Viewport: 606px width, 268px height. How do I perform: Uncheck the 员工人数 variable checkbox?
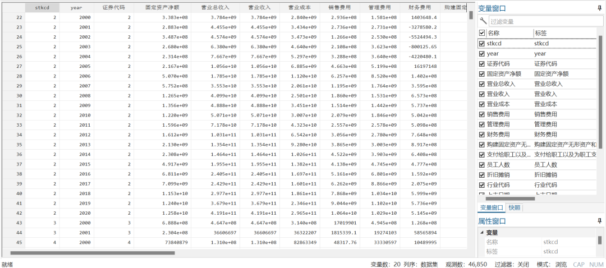coord(481,165)
